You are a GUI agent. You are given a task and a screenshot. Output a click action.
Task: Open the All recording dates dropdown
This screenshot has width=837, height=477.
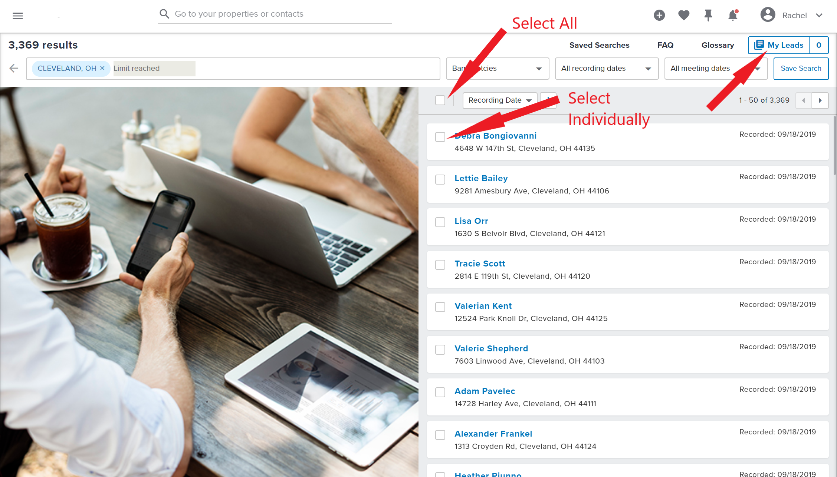[607, 69]
